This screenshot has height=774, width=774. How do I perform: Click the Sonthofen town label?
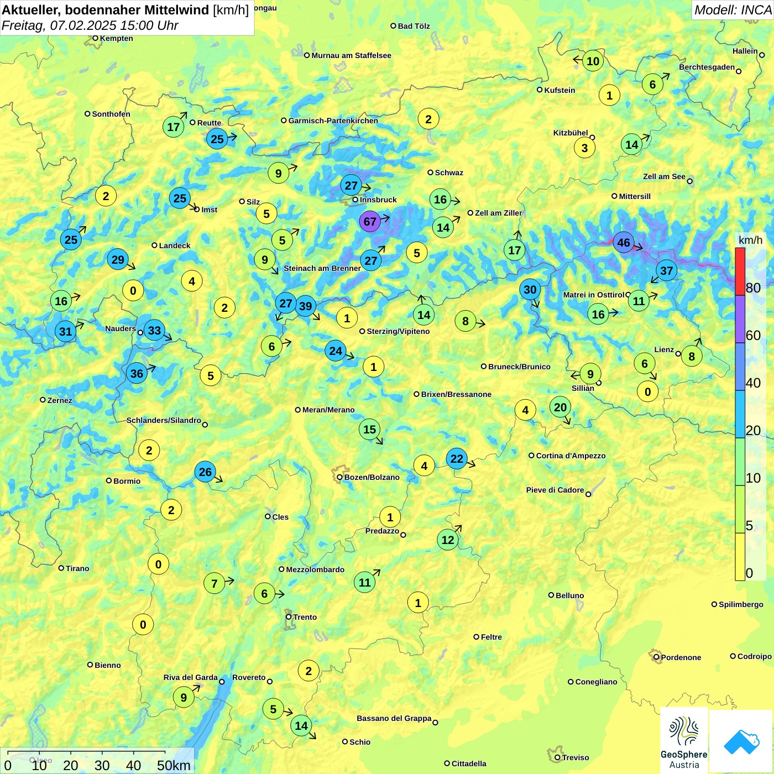click(111, 114)
